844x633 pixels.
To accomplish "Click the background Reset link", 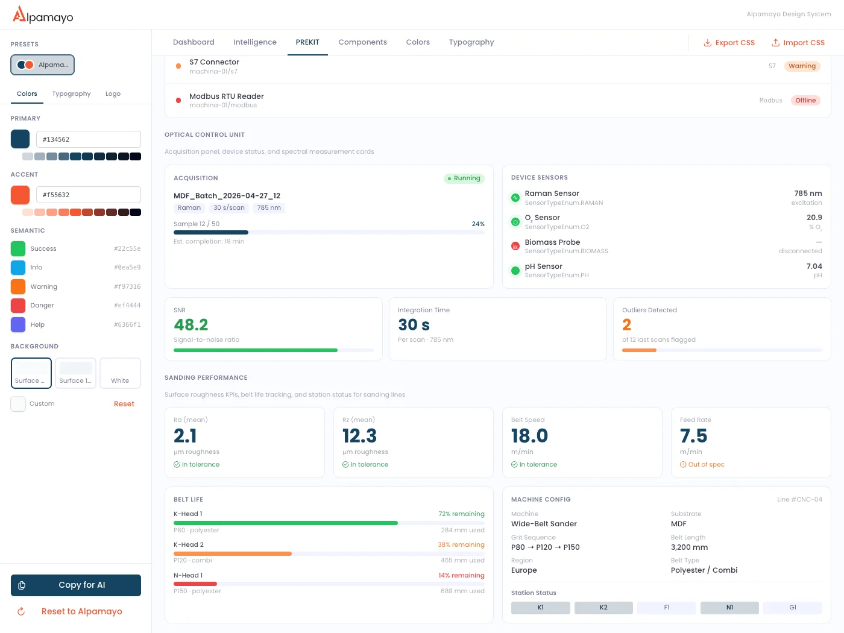I will click(x=124, y=404).
